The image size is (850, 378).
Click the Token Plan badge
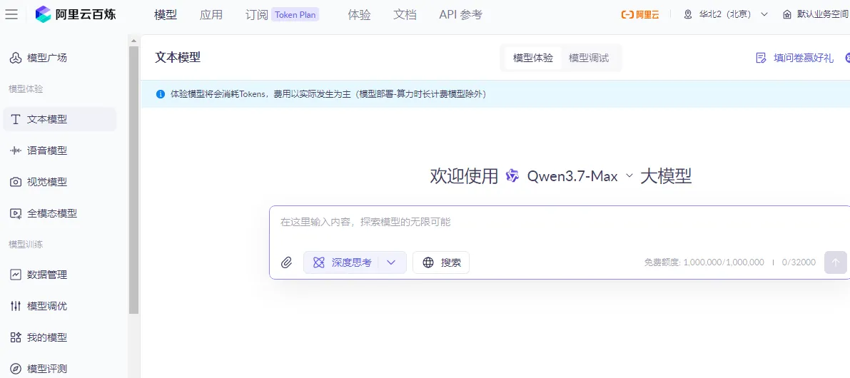(295, 15)
